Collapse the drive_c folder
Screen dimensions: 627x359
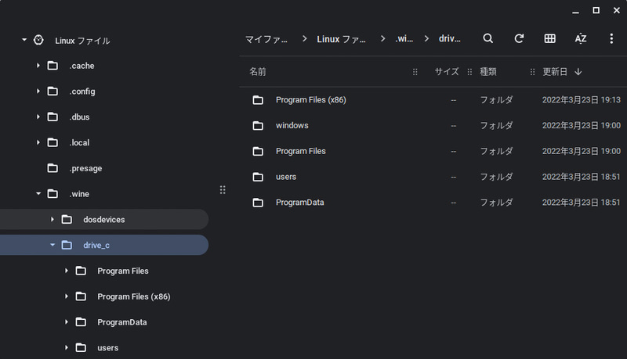[52, 245]
